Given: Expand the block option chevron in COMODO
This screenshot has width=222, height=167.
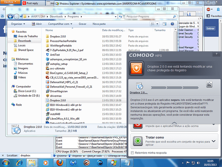Looking at the screenshot, I should coord(214,125).
